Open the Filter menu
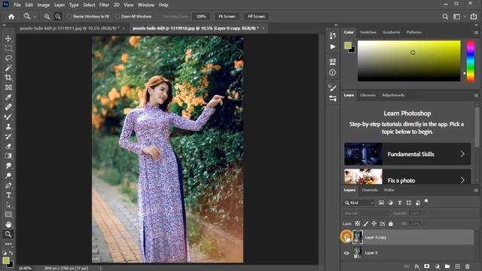 [104, 5]
